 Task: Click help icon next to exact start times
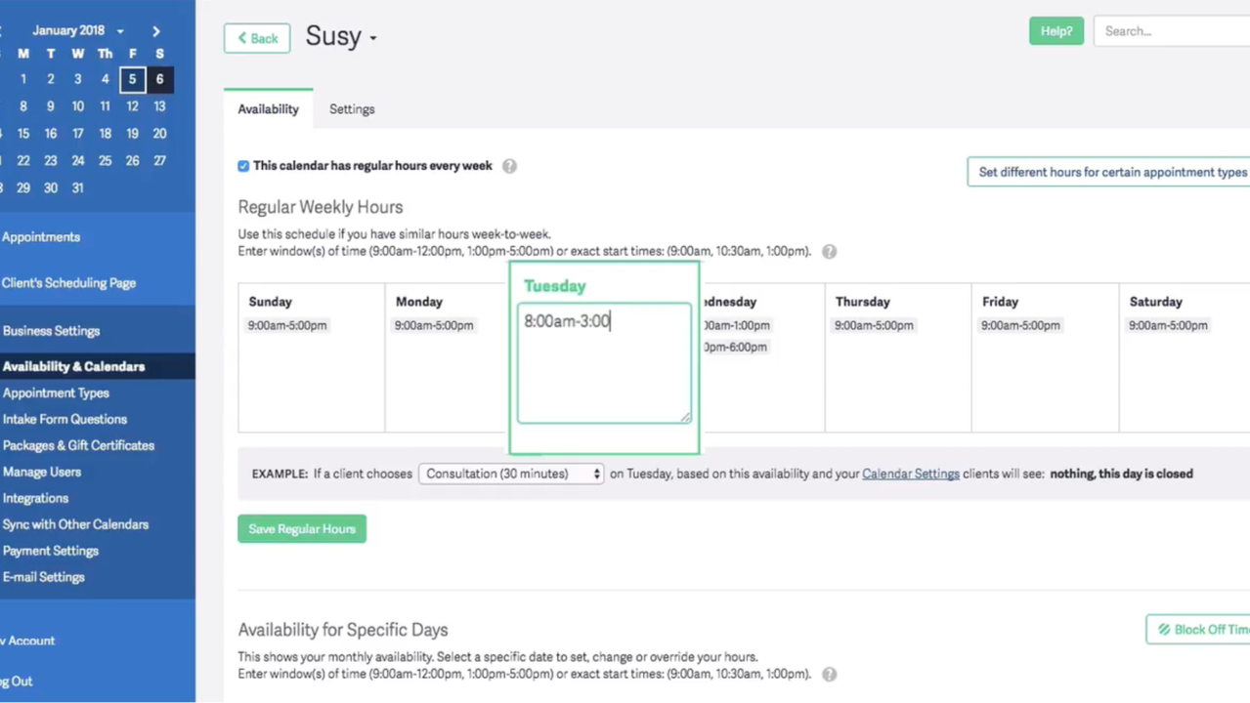click(x=829, y=251)
